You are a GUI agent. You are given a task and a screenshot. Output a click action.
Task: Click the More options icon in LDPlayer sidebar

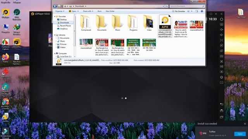tap(221, 82)
